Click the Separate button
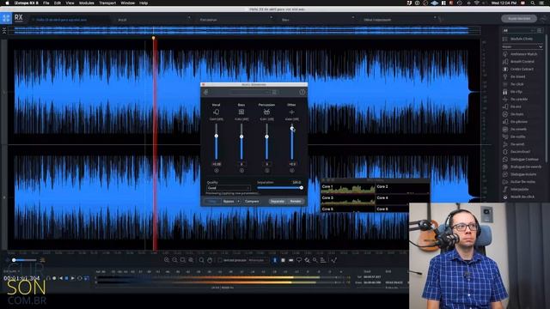Screen dimensions: 550x309 pos(277,202)
